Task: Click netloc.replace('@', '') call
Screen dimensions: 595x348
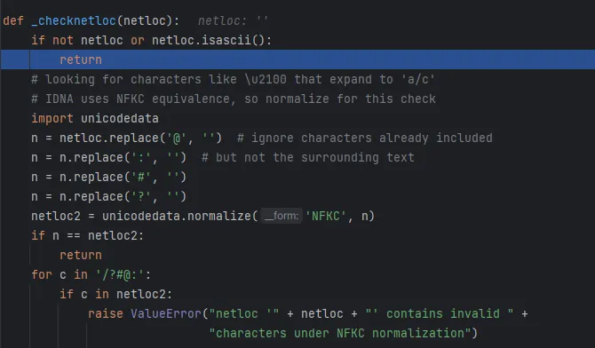Action: click(140, 138)
